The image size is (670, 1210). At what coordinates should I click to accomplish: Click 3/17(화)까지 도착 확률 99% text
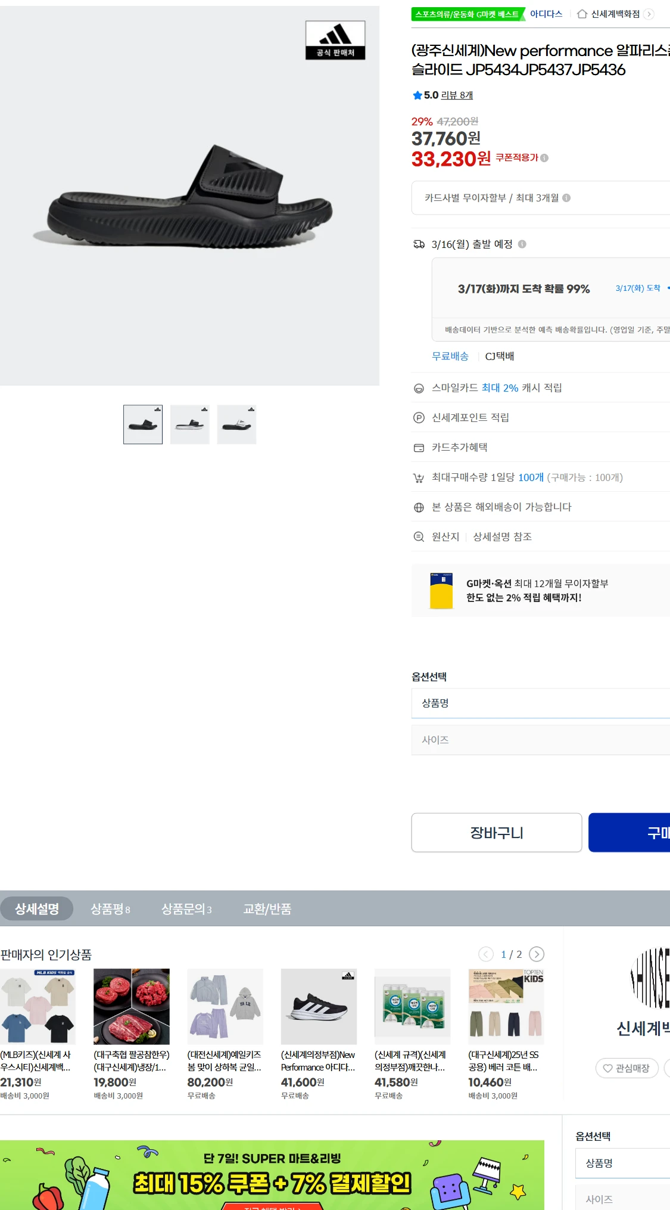(524, 289)
